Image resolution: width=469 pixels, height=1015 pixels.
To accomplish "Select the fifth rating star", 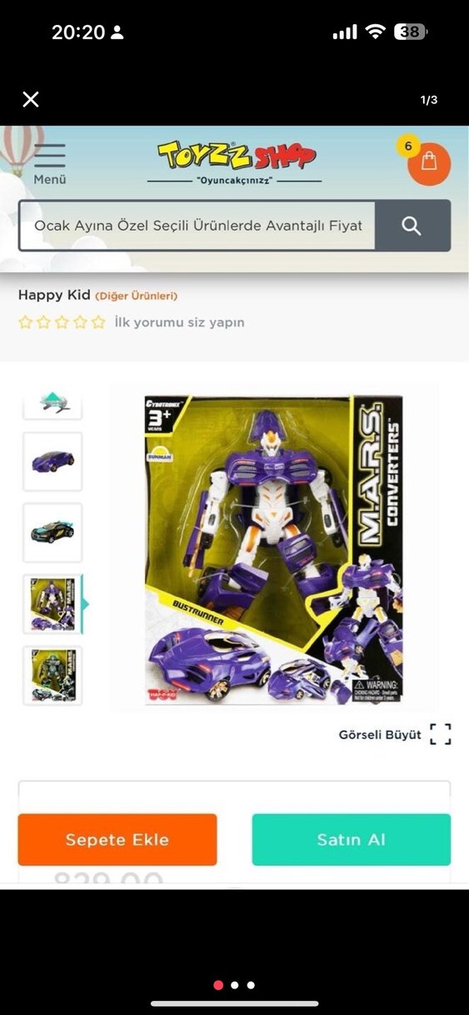I will coord(98,322).
